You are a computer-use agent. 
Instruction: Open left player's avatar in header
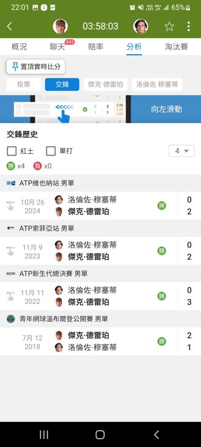click(60, 26)
